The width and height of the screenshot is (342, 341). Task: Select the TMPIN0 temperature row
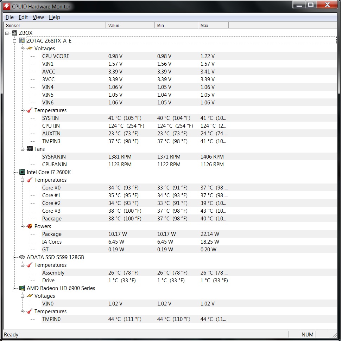(189, 319)
